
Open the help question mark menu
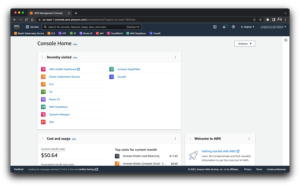tap(233, 27)
